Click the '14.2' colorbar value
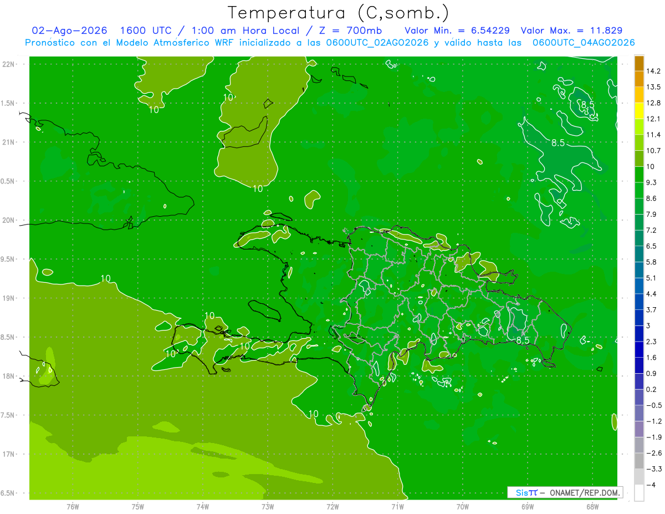Image resolution: width=665 pixels, height=514 pixels. [x=653, y=71]
